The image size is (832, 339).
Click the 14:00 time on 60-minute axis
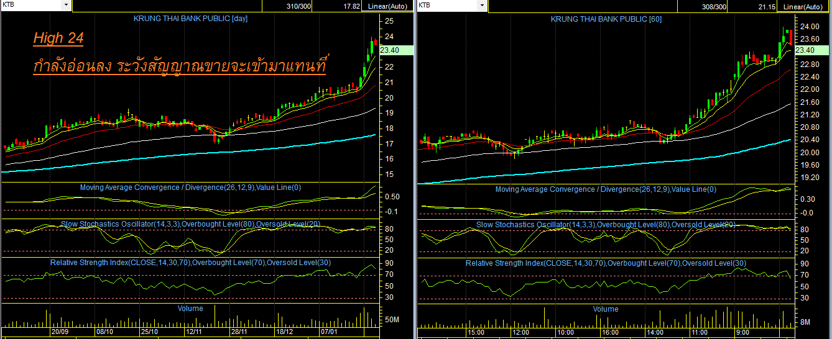point(655,333)
